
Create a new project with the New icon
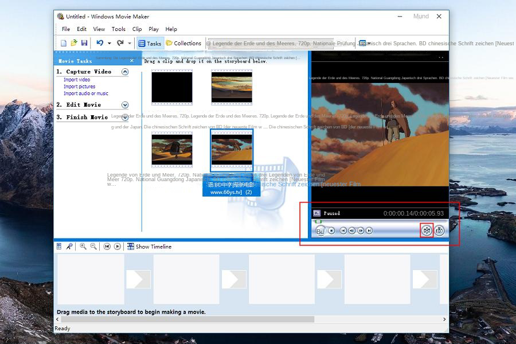tap(64, 43)
